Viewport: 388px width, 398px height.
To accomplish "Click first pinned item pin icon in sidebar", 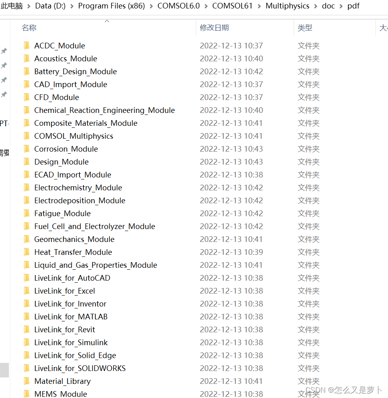I will (x=4, y=51).
